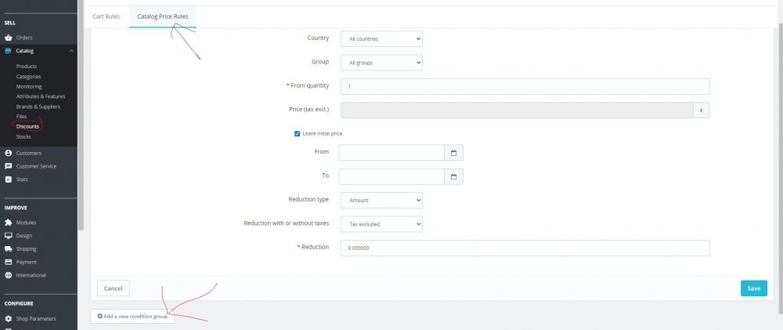The image size is (783, 330).
Task: Click the International globe icon
Action: click(x=8, y=275)
